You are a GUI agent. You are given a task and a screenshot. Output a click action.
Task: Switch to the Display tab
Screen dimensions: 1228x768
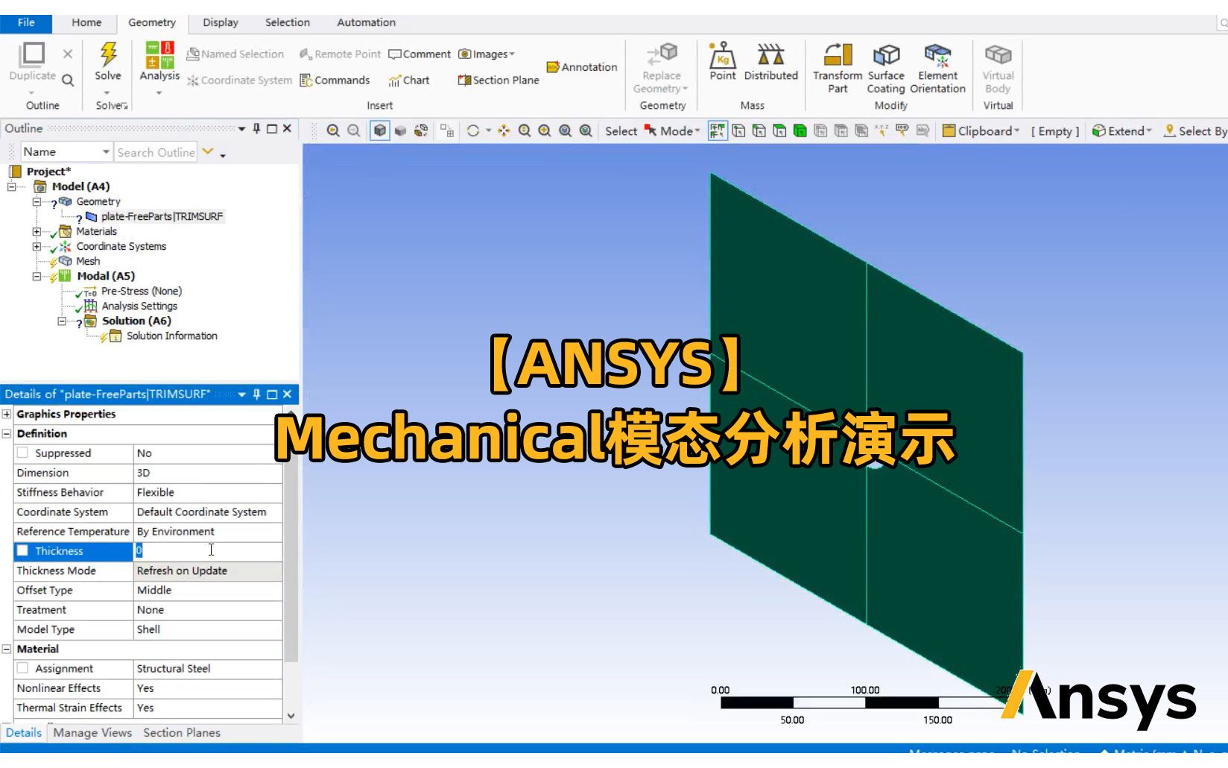(221, 22)
